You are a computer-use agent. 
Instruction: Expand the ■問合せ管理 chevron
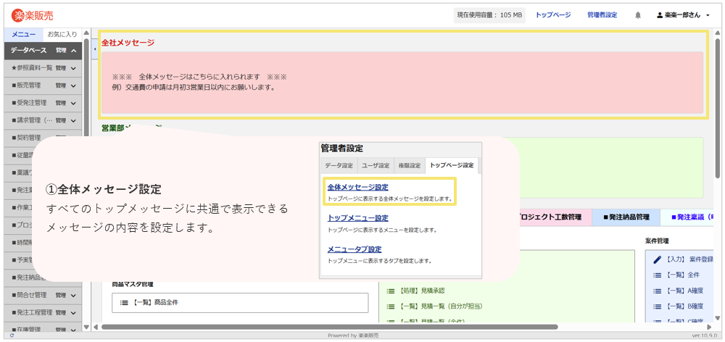[73, 295]
